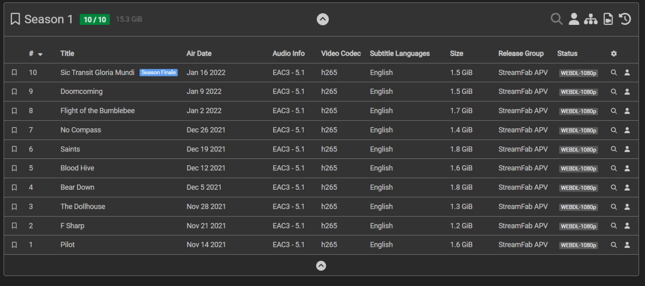Image resolution: width=645 pixels, height=286 pixels.
Task: Search all Season 1 episodes automatically
Action: (x=557, y=19)
